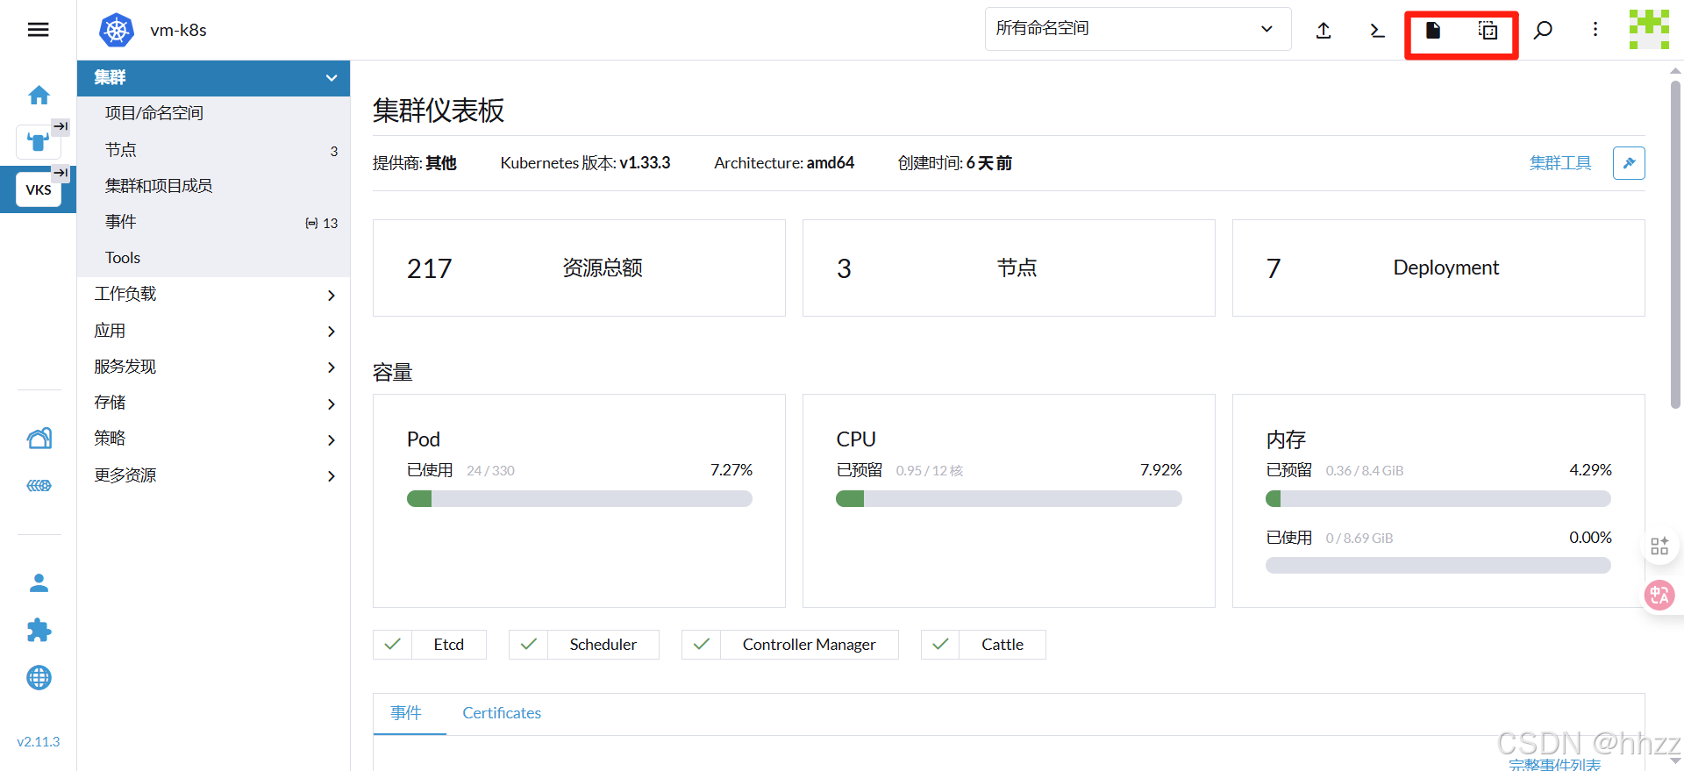This screenshot has width=1684, height=771.
Task: Open 集群和项目成员 in the sidebar
Action: coord(213,186)
